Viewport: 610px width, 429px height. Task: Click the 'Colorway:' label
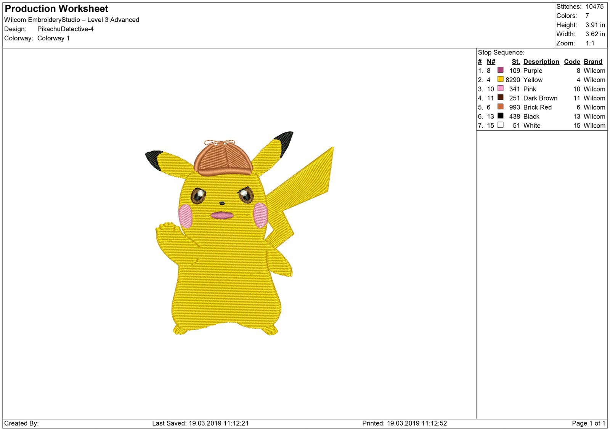19,38
